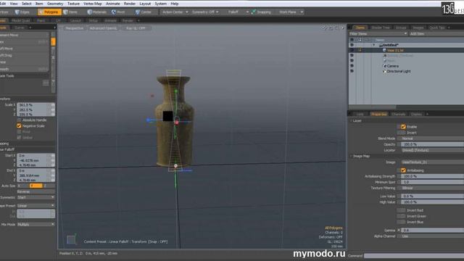Adjust the Antialiasing Strength slider field
464x261 pixels.
[x=432, y=176]
